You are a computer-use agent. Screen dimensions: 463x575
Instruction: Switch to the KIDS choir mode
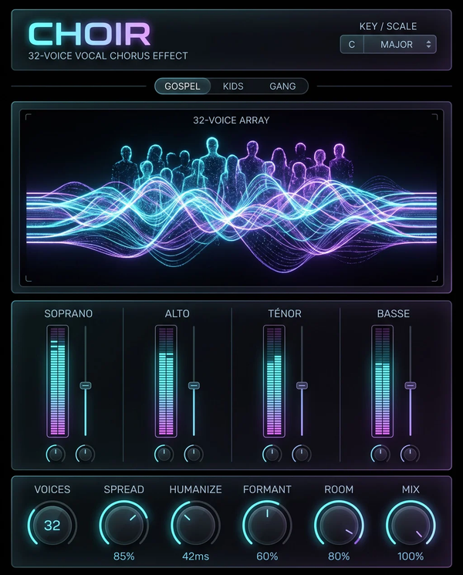tap(233, 86)
